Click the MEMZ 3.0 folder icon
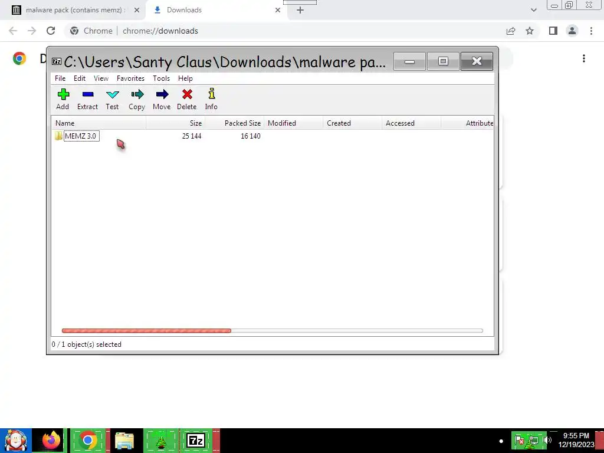 (x=58, y=136)
